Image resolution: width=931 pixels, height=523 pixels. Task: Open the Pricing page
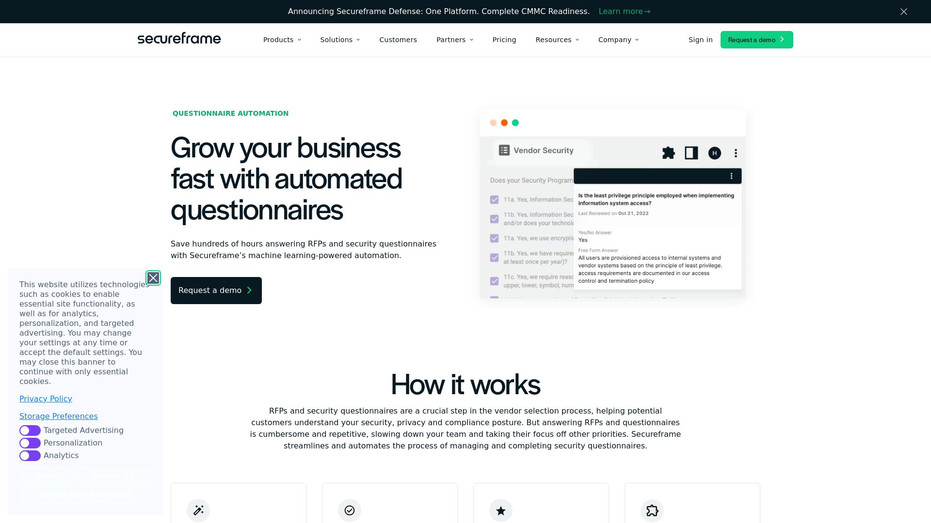[504, 40]
